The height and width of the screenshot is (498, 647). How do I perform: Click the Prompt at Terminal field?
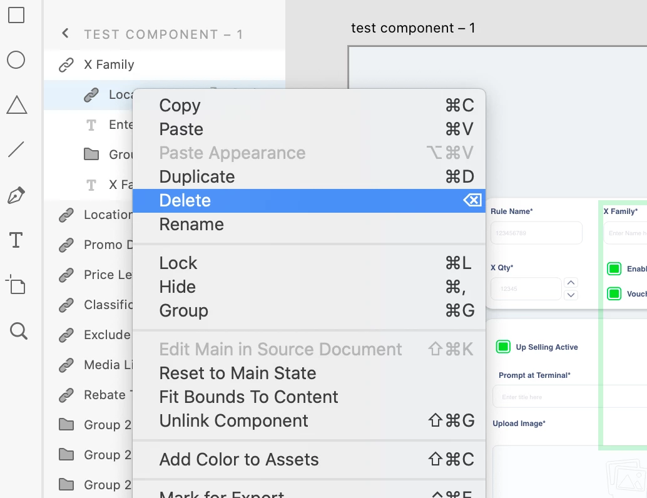click(x=570, y=397)
